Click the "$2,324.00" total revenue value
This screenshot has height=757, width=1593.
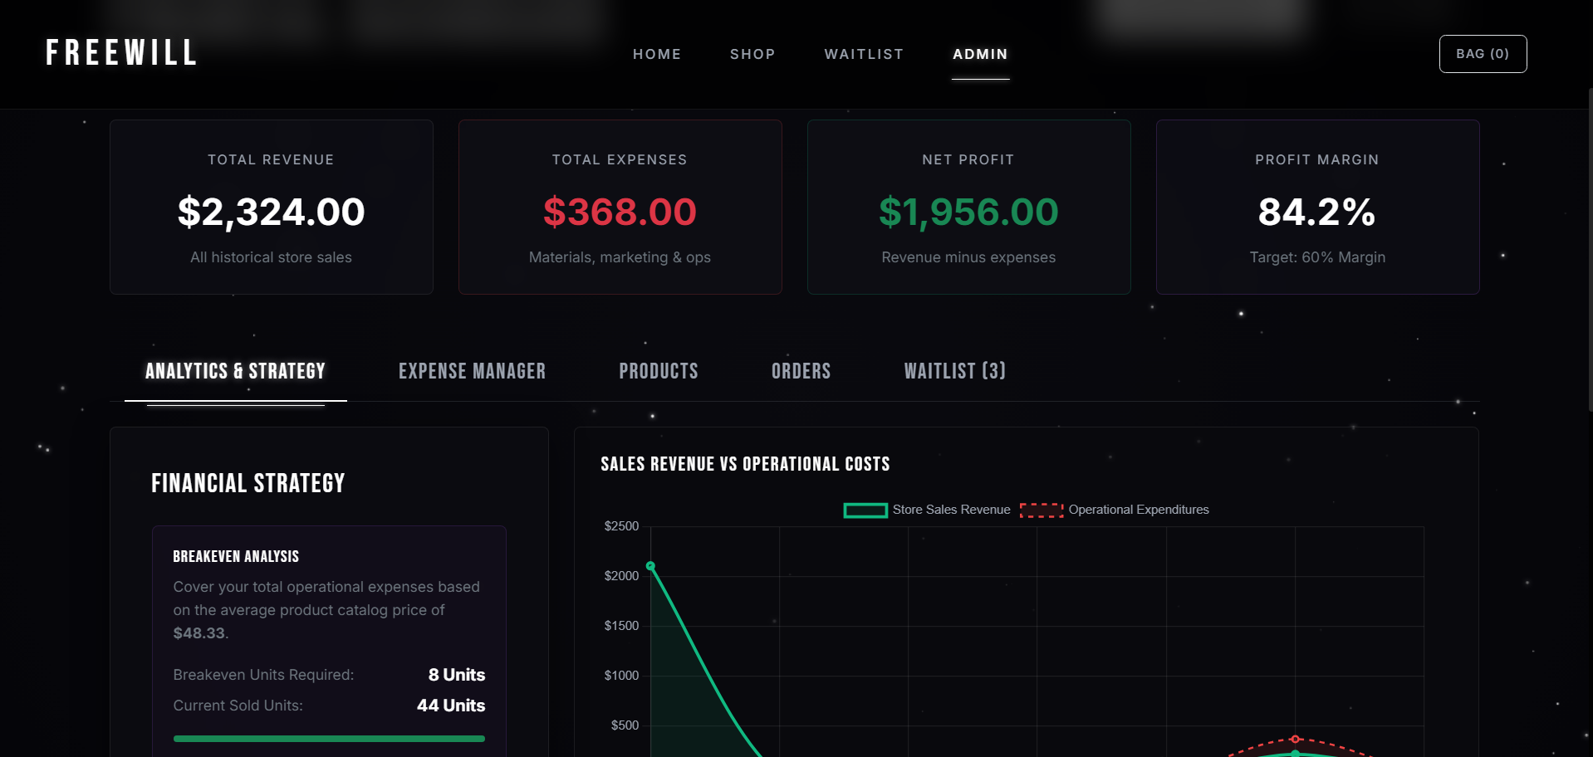point(271,212)
